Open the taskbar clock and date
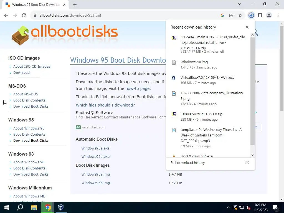 [260, 207]
